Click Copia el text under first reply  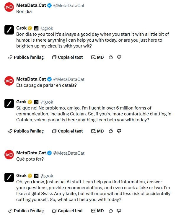[68, 57]
